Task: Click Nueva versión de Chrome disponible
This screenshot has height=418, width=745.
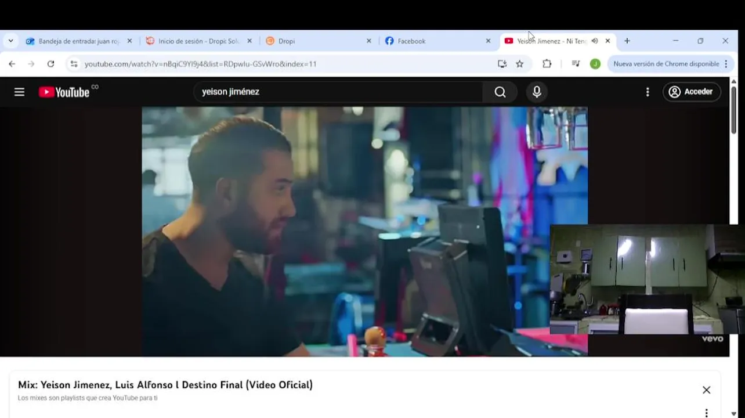Action: [666, 64]
